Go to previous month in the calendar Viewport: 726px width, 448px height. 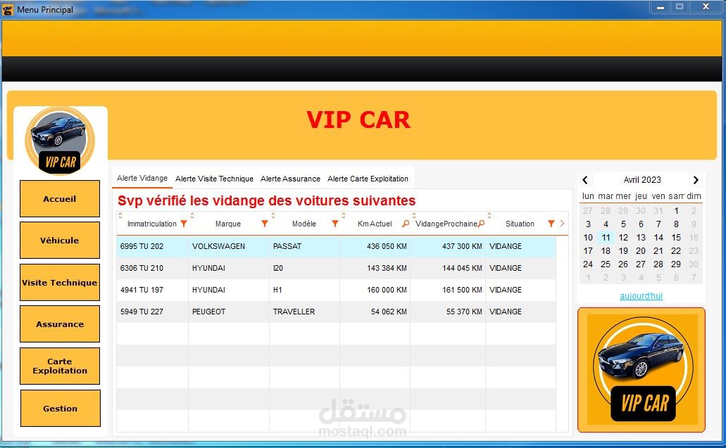coord(587,180)
